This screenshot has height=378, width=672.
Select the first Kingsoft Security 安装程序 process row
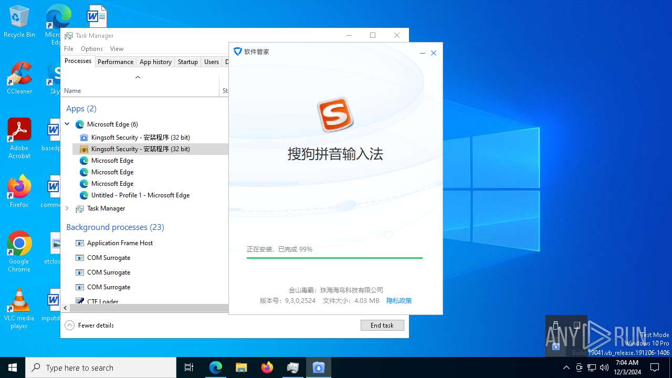150,138
